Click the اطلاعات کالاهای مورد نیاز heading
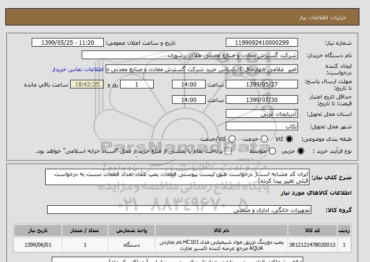Viewport: 370px width, 262px height. (316, 193)
